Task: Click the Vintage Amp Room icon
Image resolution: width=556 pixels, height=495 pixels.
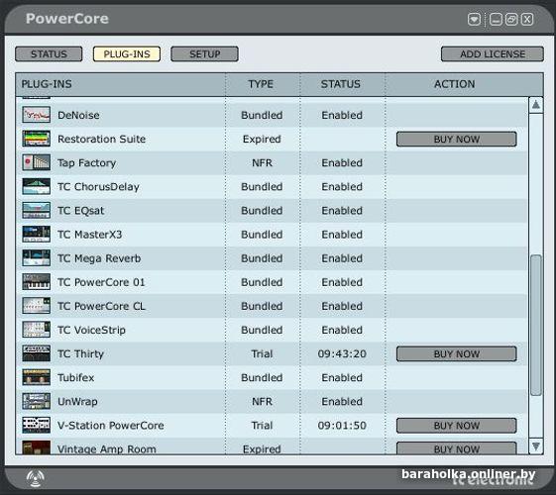Action: click(x=36, y=447)
